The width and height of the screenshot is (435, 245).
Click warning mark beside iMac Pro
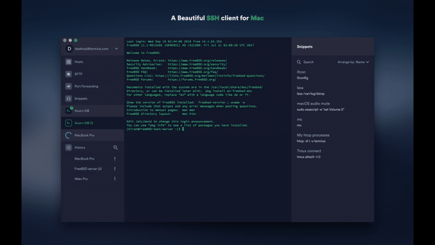[x=115, y=179]
